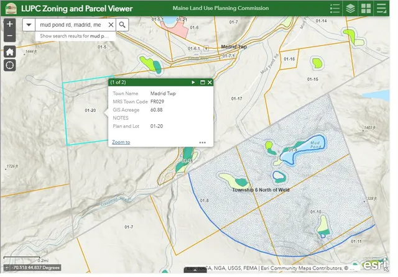Open the rightmost header widget icon
This screenshot has height=277, width=398.
tap(382, 9)
